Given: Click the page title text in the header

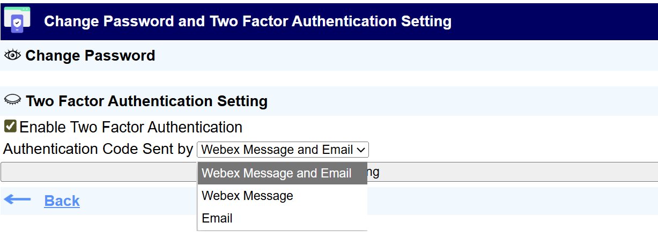Looking at the screenshot, I should pyautogui.click(x=247, y=21).
